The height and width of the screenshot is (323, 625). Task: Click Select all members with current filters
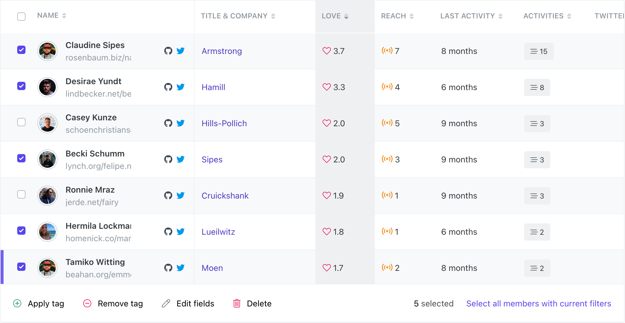coord(538,303)
